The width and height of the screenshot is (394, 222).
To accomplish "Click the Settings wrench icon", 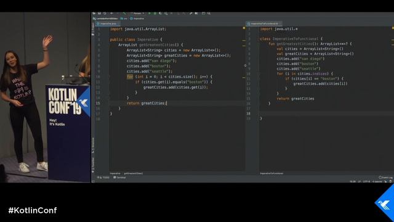I will pyautogui.click(x=191, y=14).
